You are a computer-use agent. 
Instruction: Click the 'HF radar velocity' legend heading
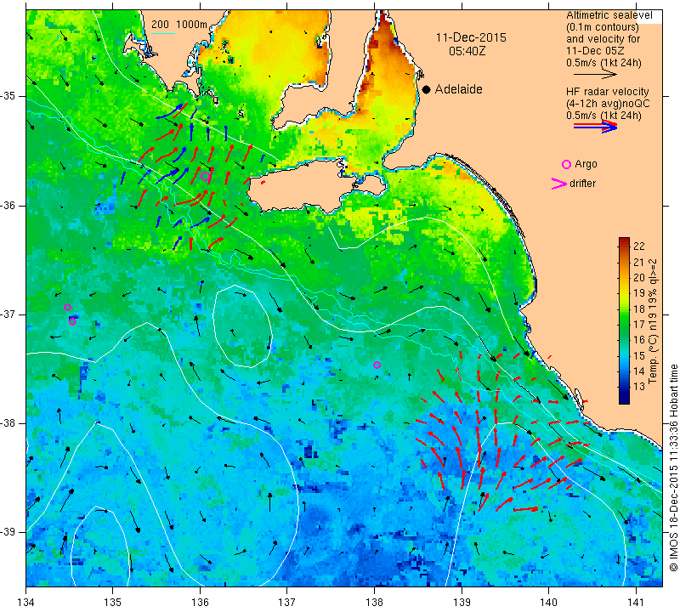point(607,92)
